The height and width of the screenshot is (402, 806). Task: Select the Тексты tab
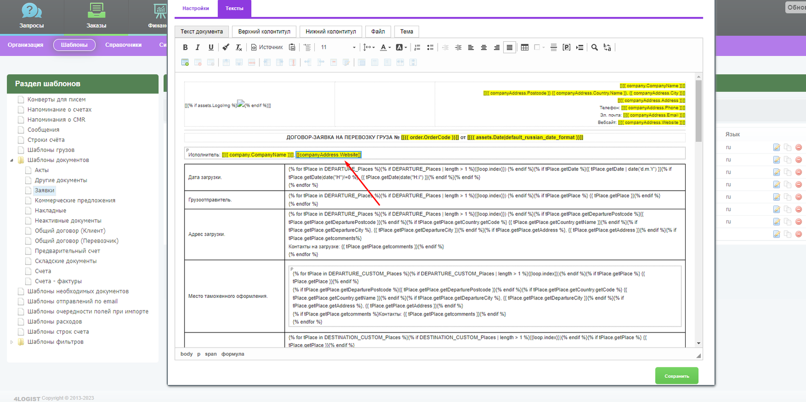coord(234,9)
